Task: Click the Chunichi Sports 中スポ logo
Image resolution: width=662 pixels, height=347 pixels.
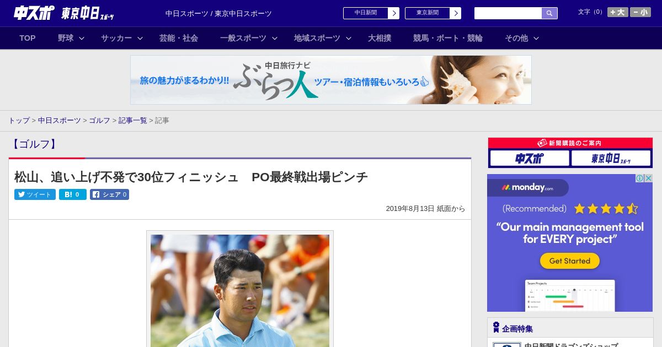Action: [34, 13]
